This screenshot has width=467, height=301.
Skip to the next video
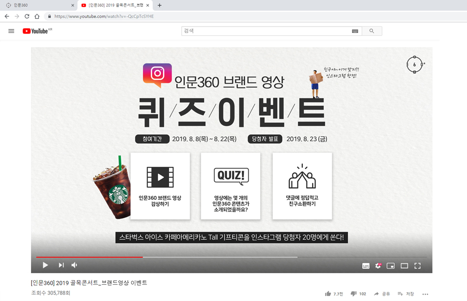click(x=61, y=265)
